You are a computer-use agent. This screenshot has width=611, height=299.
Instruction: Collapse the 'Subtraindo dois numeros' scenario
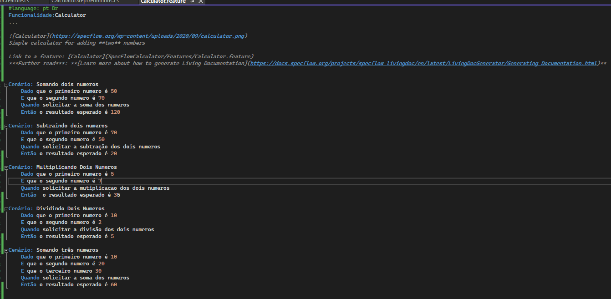coord(6,126)
